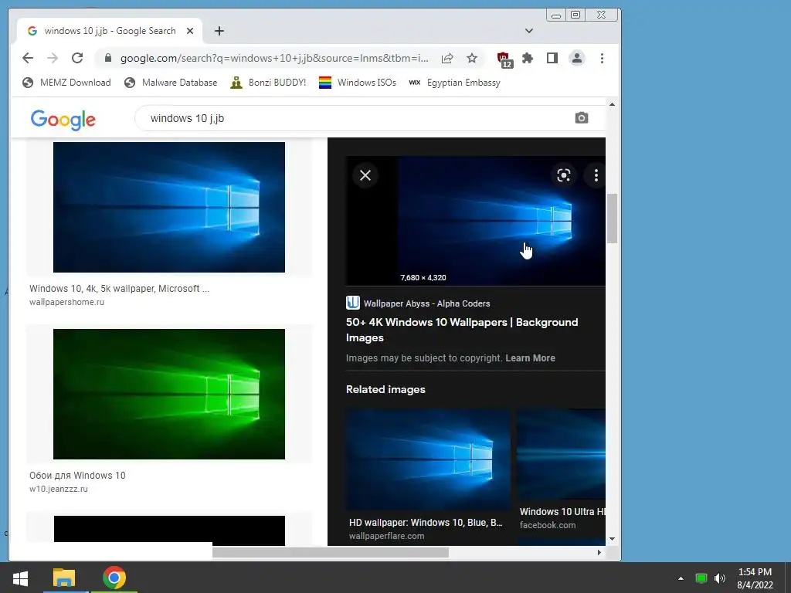The image size is (791, 593).
Task: Select the blue Windows 10 wallpaper result thumbnail
Action: click(x=169, y=207)
